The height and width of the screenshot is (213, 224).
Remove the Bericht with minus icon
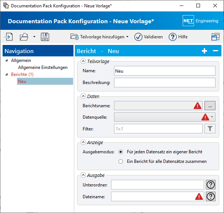(x=216, y=51)
